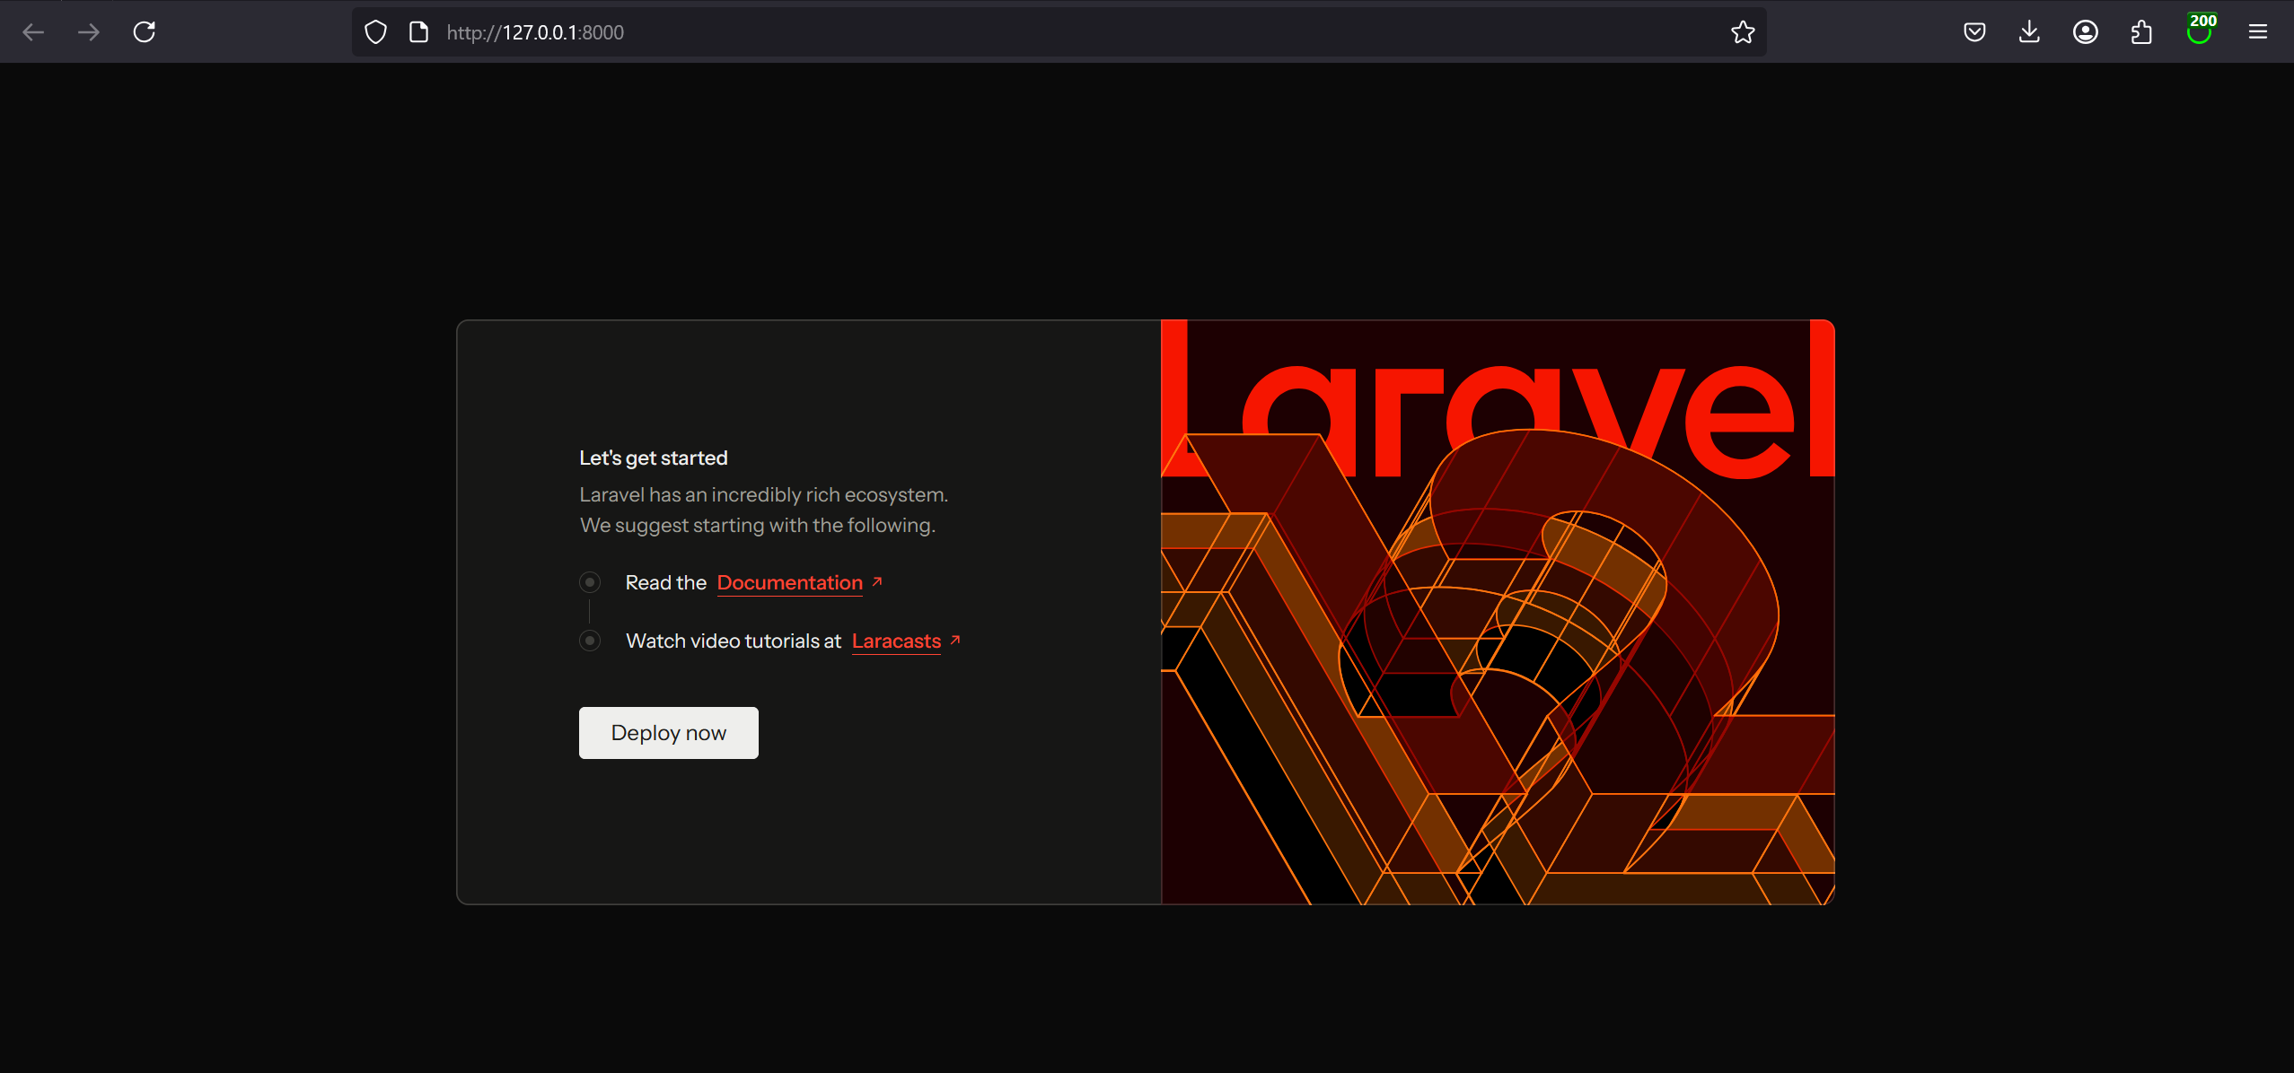Click the Laravel artwork banner
This screenshot has height=1073, width=2294.
click(x=1497, y=612)
